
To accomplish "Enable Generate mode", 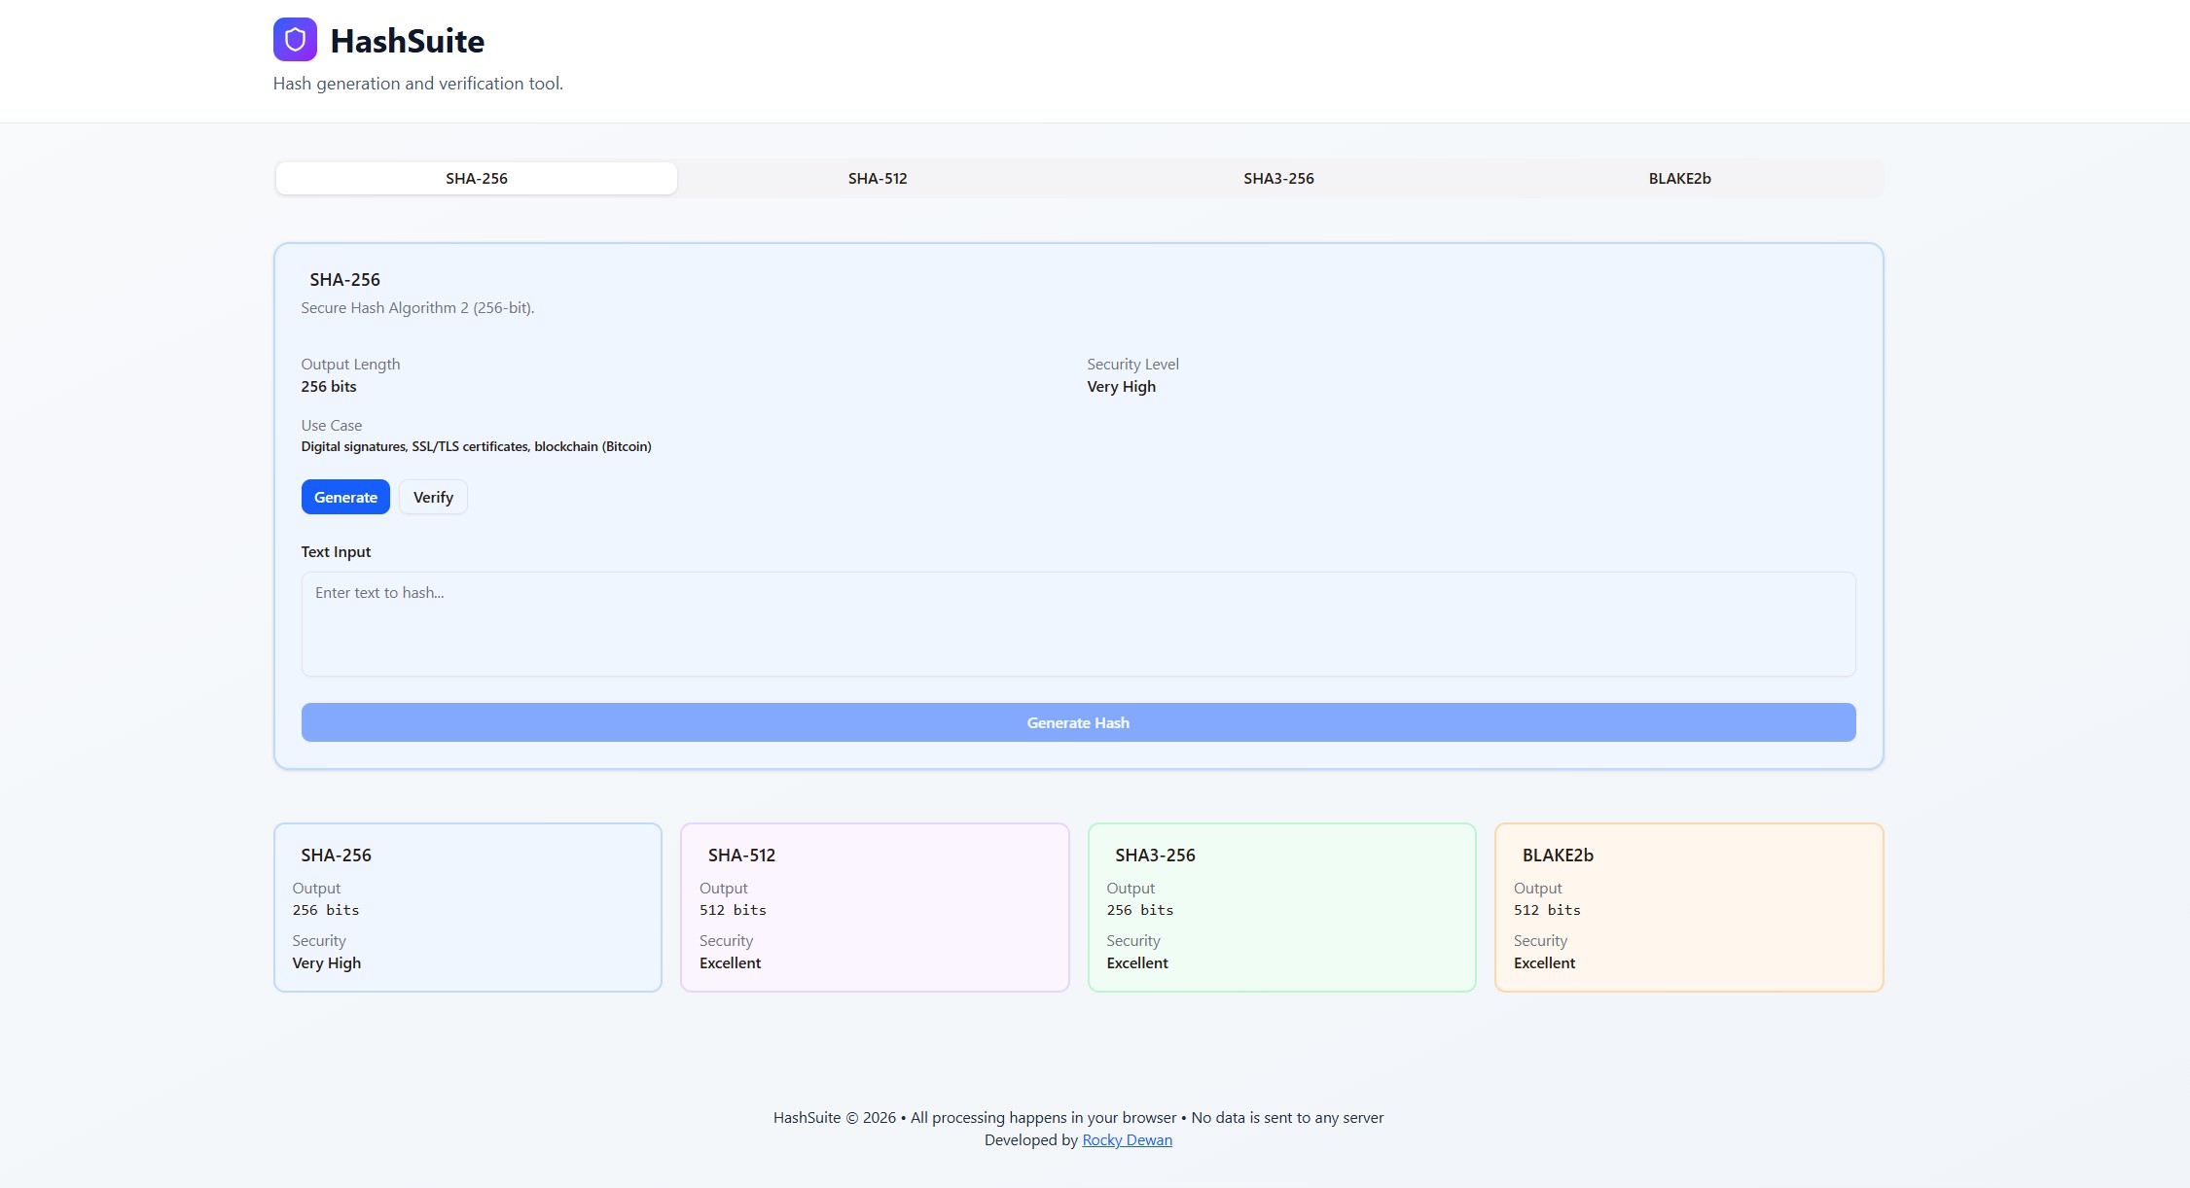I will click(x=344, y=497).
